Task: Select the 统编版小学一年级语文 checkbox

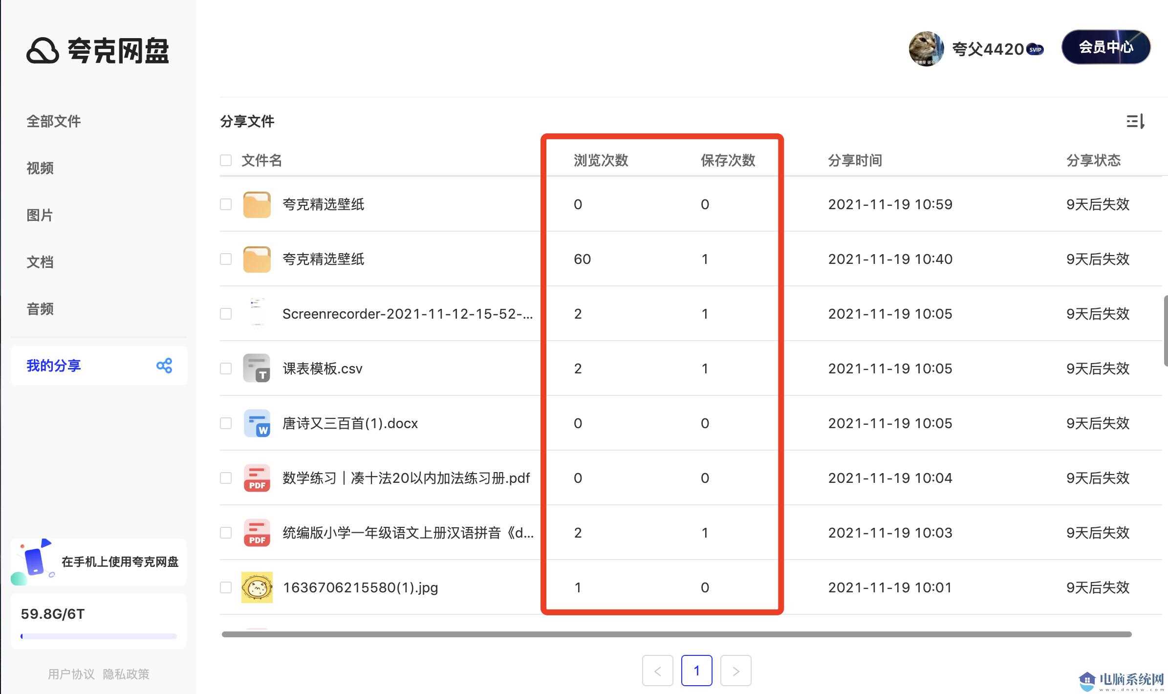Action: (x=226, y=533)
